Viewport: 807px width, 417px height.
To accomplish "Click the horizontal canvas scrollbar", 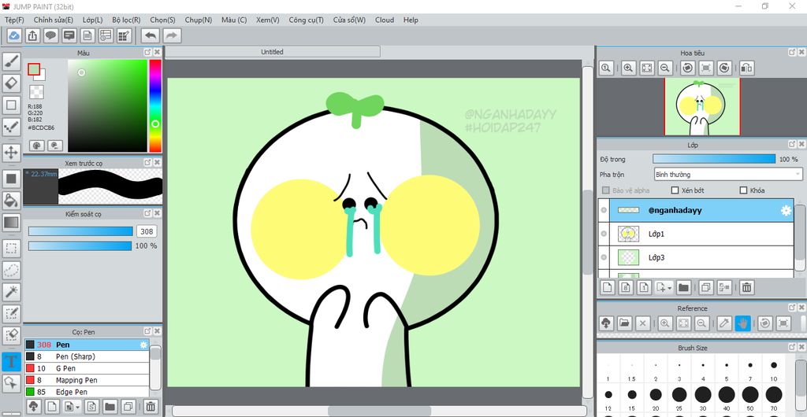I will pyautogui.click(x=379, y=411).
